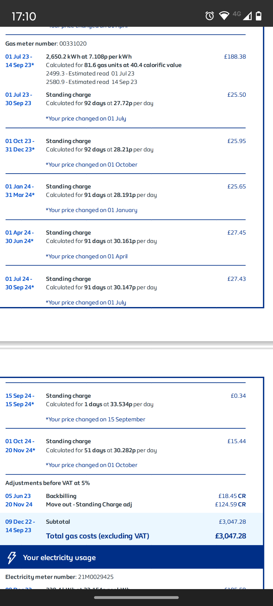273x606 pixels.
Task: Tap the gas meter number 00331020
Action: click(73, 44)
